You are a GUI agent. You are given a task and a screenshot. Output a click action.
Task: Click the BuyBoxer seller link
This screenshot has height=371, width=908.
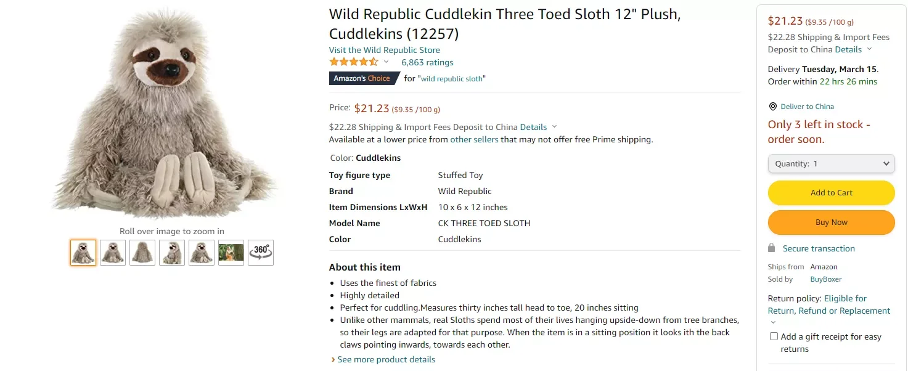coord(825,279)
